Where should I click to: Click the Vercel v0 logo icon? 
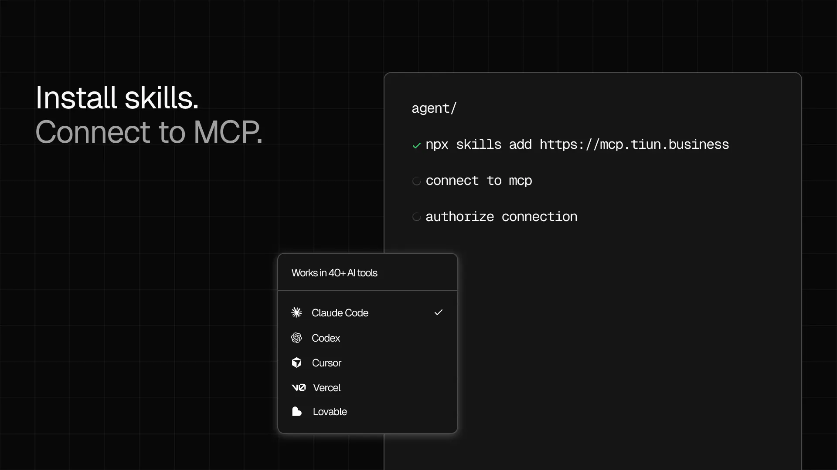(299, 387)
